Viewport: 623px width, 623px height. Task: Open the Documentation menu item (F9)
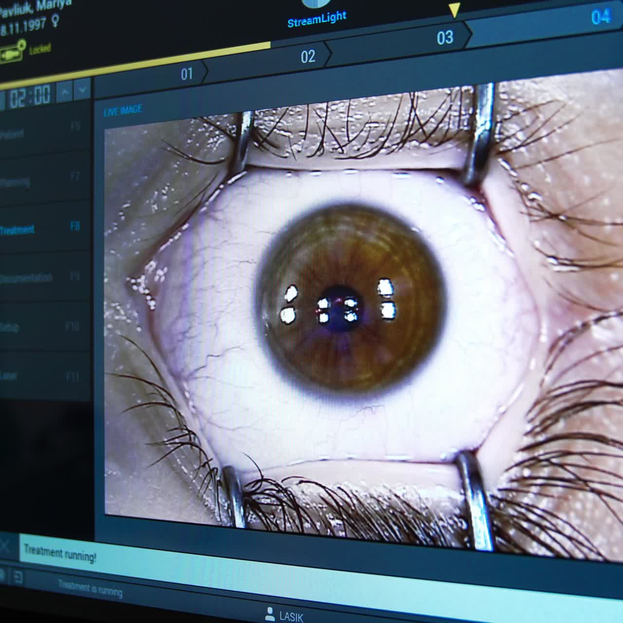(x=45, y=278)
